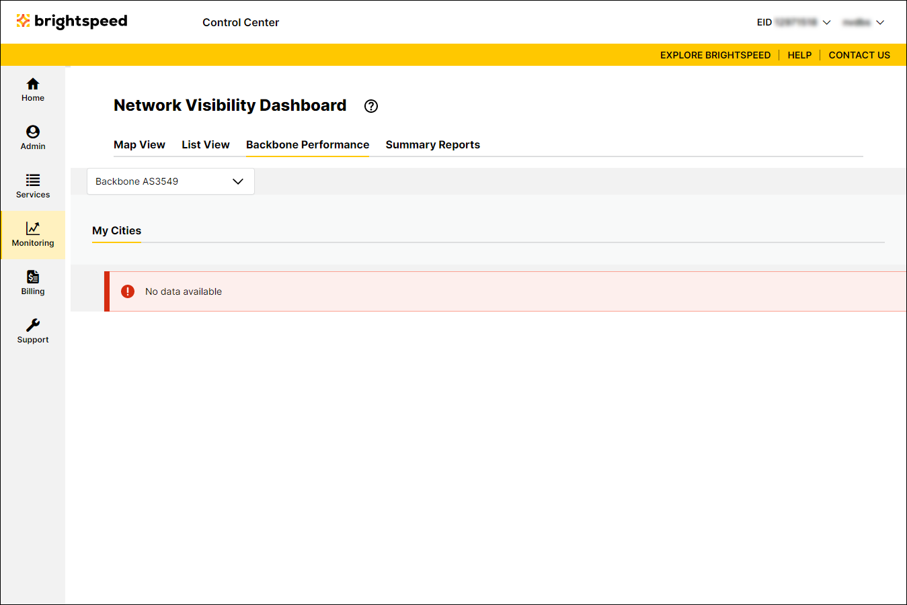The image size is (907, 605).
Task: Open the Services list icon
Action: 33,180
